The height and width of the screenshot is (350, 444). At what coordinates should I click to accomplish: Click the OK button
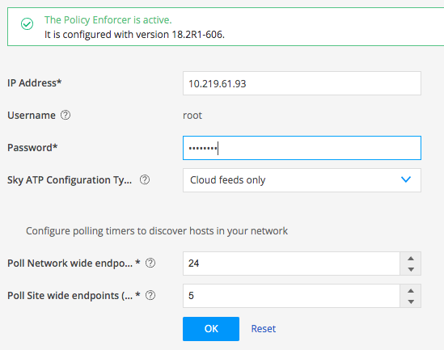coord(211,329)
